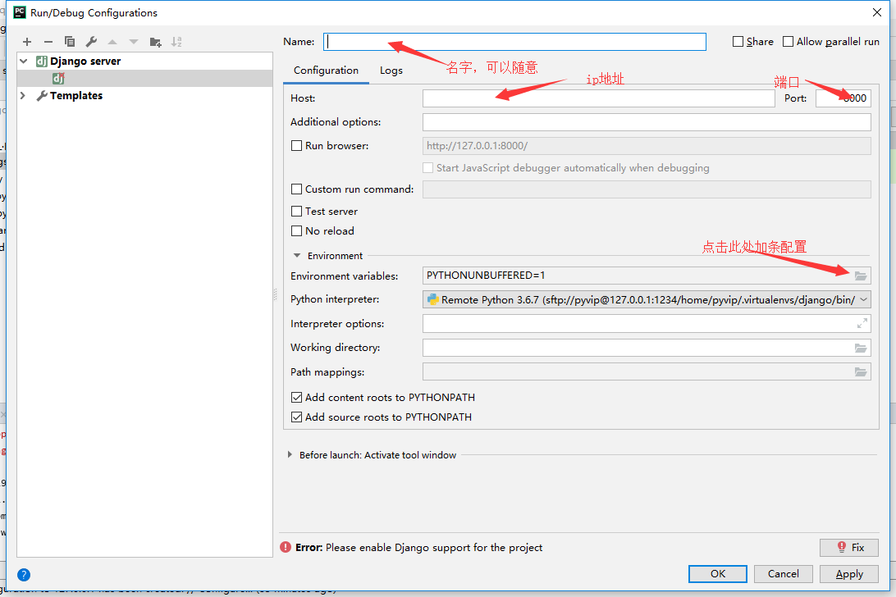
Task: Browse environment variables via the folder icon
Action: coord(861,276)
